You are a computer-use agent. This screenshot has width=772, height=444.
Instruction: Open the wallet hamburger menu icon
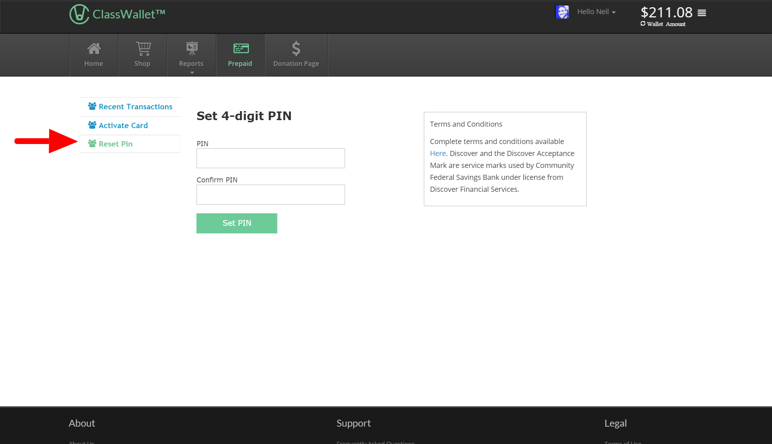coord(701,13)
